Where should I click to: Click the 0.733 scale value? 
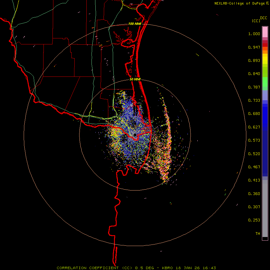click(x=254, y=100)
